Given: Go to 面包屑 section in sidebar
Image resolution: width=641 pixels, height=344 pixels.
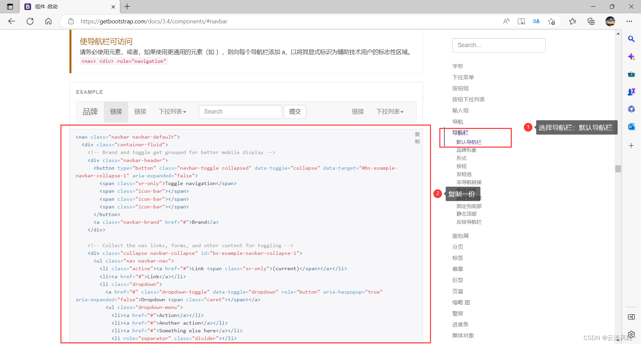Looking at the screenshot, I should point(460,236).
